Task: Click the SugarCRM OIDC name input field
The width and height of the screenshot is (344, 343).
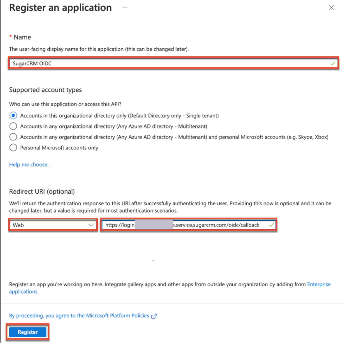Action: coord(104,63)
